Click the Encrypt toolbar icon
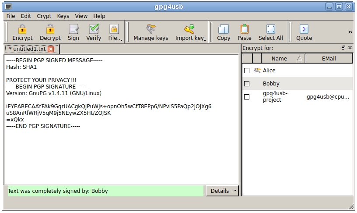This screenshot has width=357, height=213. coord(22,32)
